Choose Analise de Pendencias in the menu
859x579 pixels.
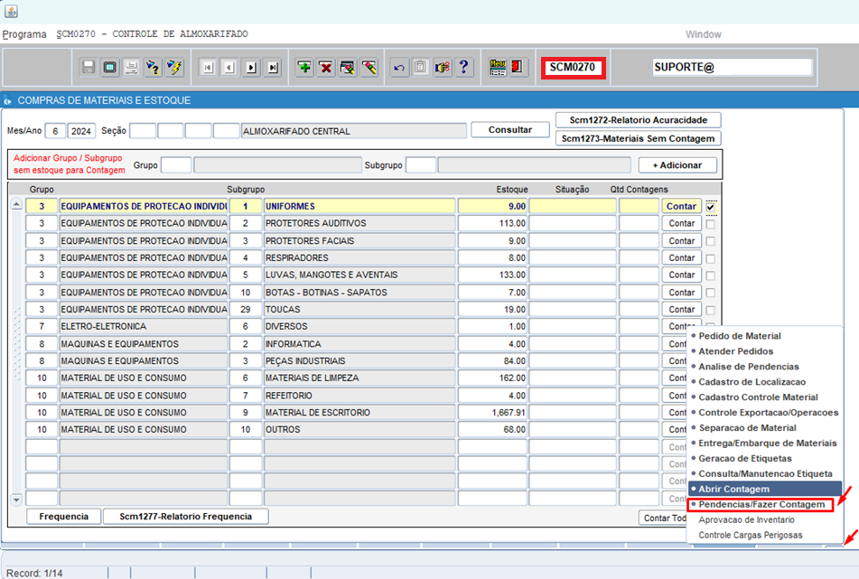pos(748,367)
